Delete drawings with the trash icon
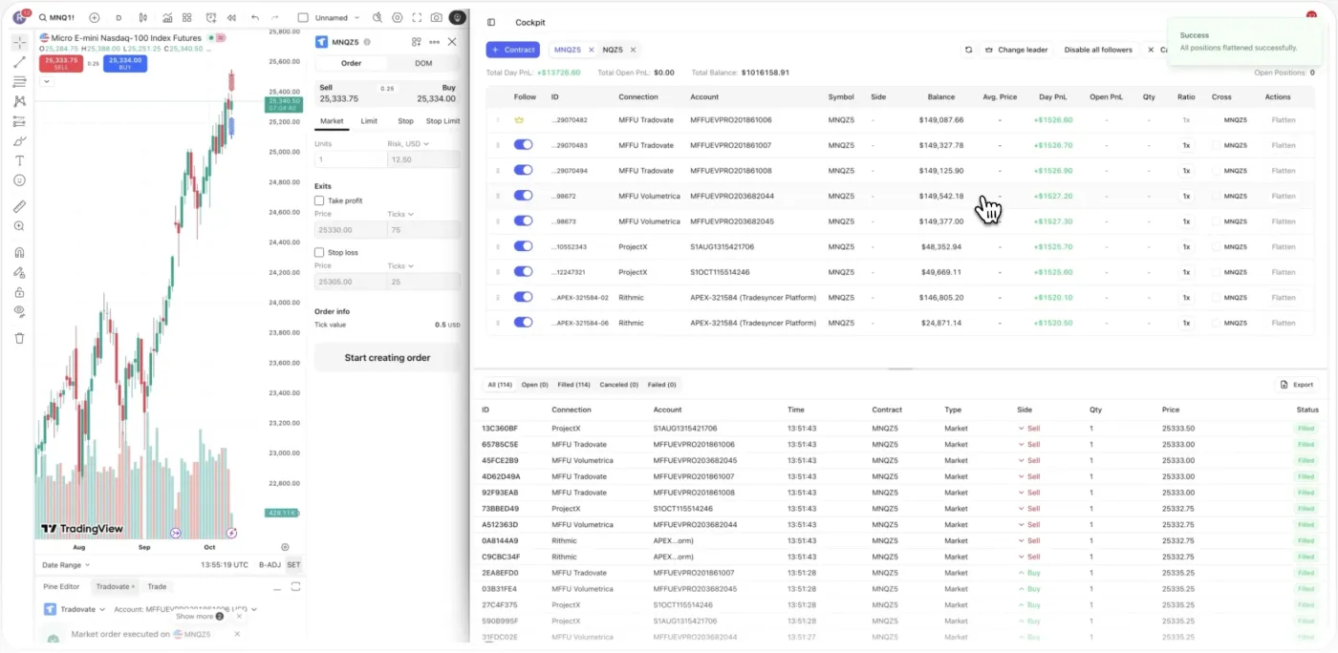Image resolution: width=1338 pixels, height=653 pixels. pyautogui.click(x=19, y=338)
